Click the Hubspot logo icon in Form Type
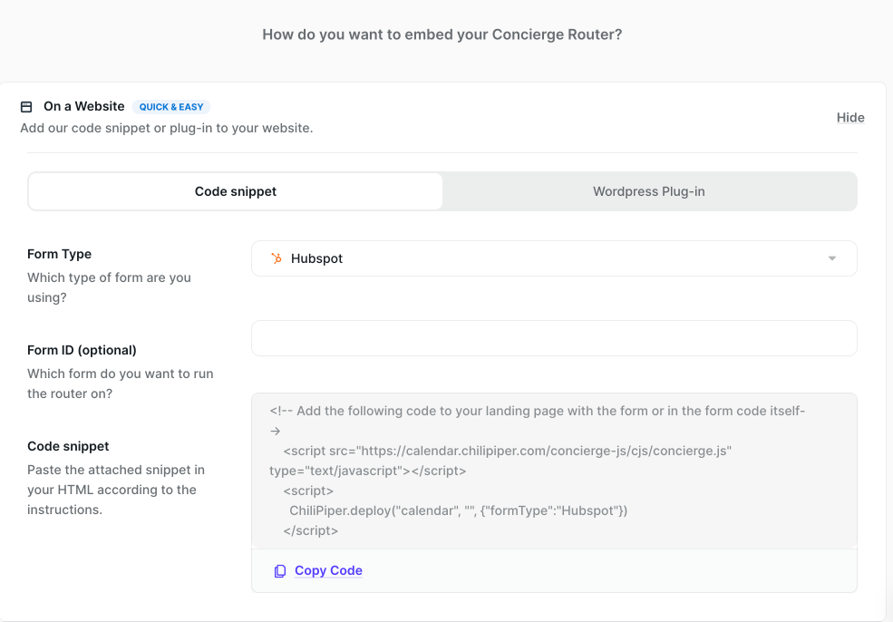The height and width of the screenshot is (622, 893). click(277, 258)
